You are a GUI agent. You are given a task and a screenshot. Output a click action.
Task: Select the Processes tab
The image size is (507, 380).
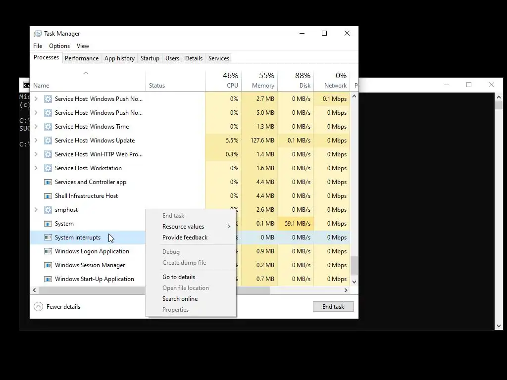[46, 57]
